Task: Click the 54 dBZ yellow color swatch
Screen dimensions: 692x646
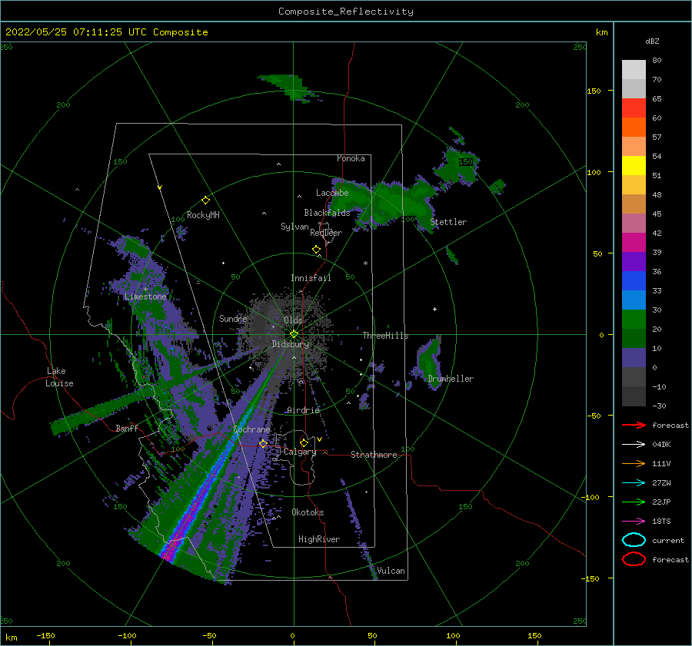Action: click(634, 166)
